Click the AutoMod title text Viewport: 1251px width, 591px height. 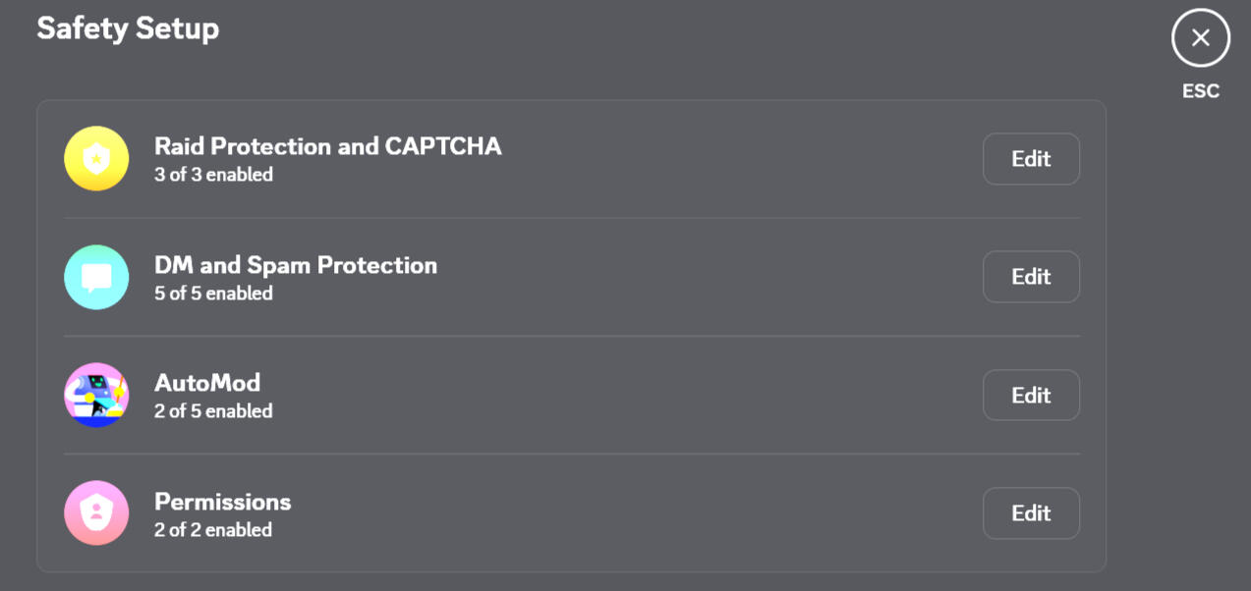(206, 383)
